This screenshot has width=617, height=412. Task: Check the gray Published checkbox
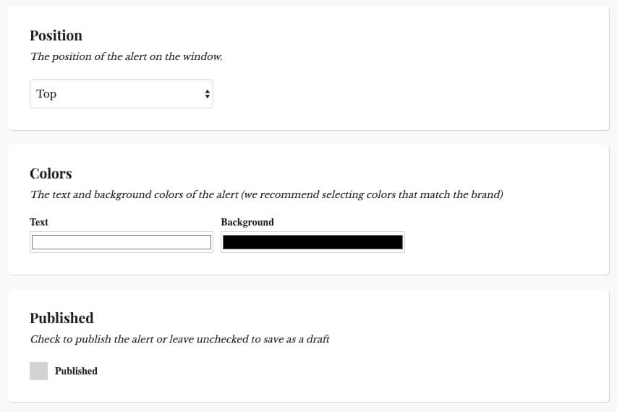[x=38, y=371]
